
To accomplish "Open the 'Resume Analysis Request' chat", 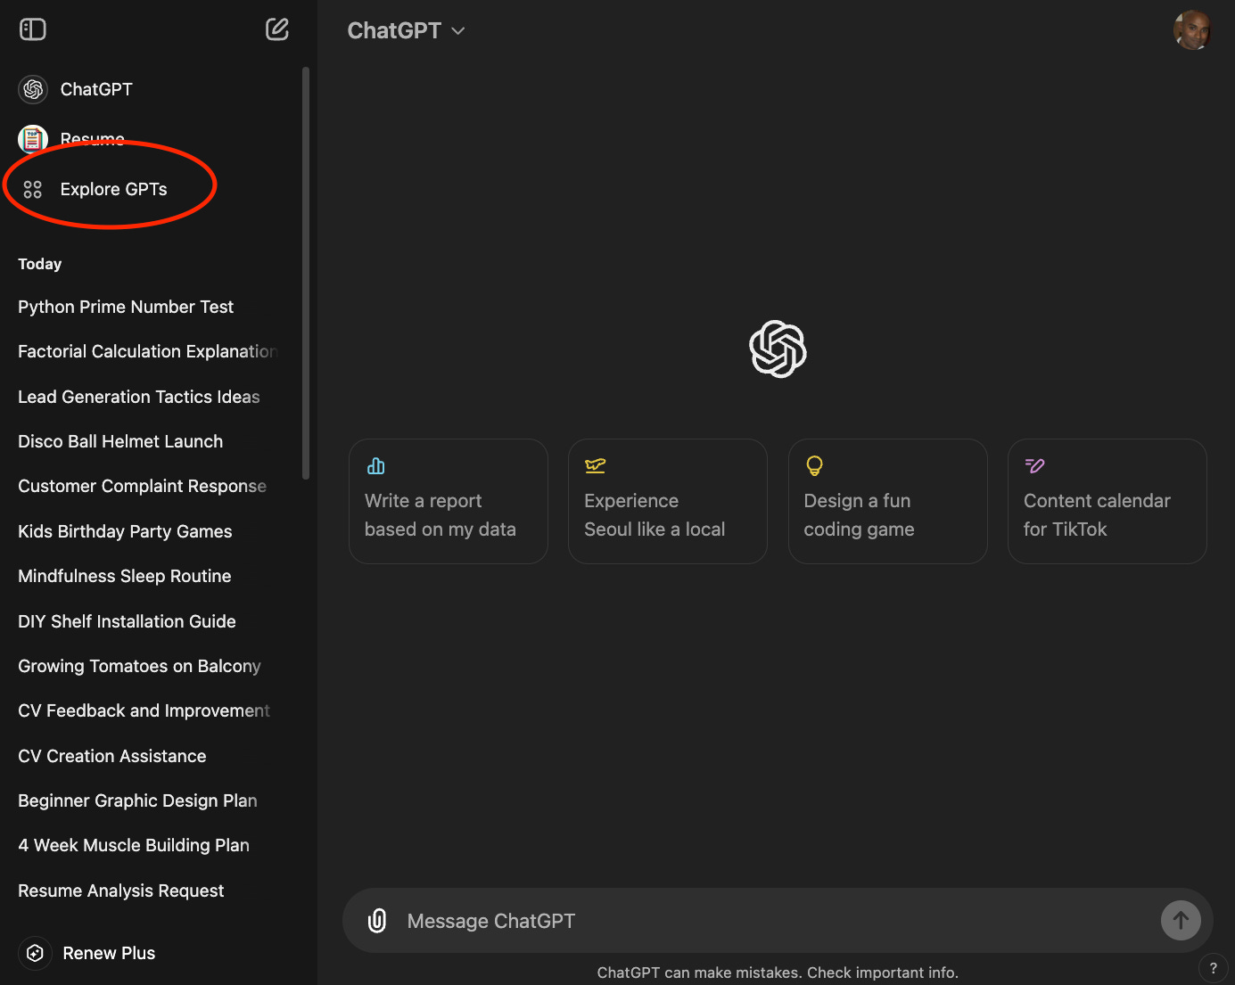I will coord(121,891).
